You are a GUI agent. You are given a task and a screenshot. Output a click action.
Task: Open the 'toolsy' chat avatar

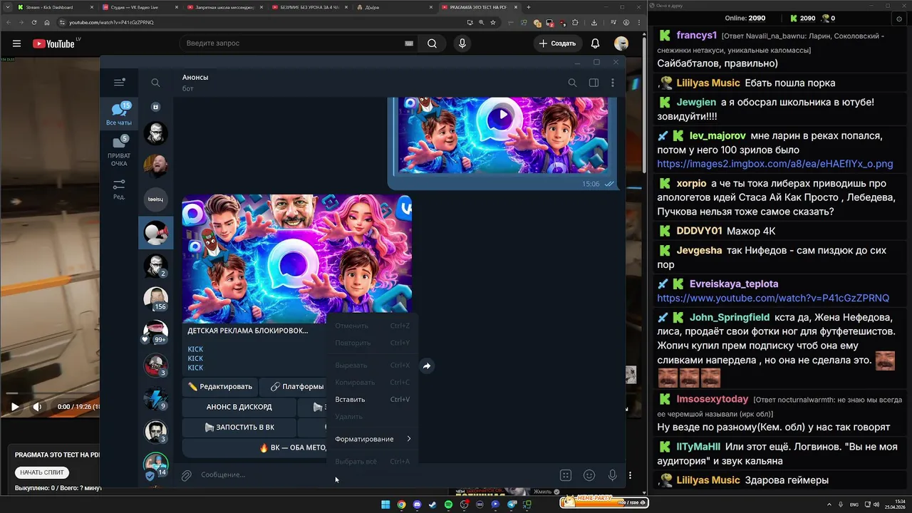155,199
